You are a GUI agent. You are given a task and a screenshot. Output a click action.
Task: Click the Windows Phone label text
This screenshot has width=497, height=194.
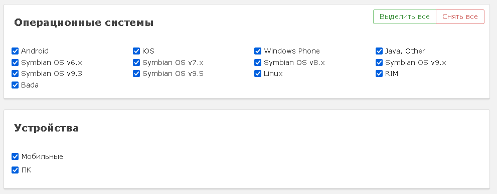pyautogui.click(x=291, y=51)
